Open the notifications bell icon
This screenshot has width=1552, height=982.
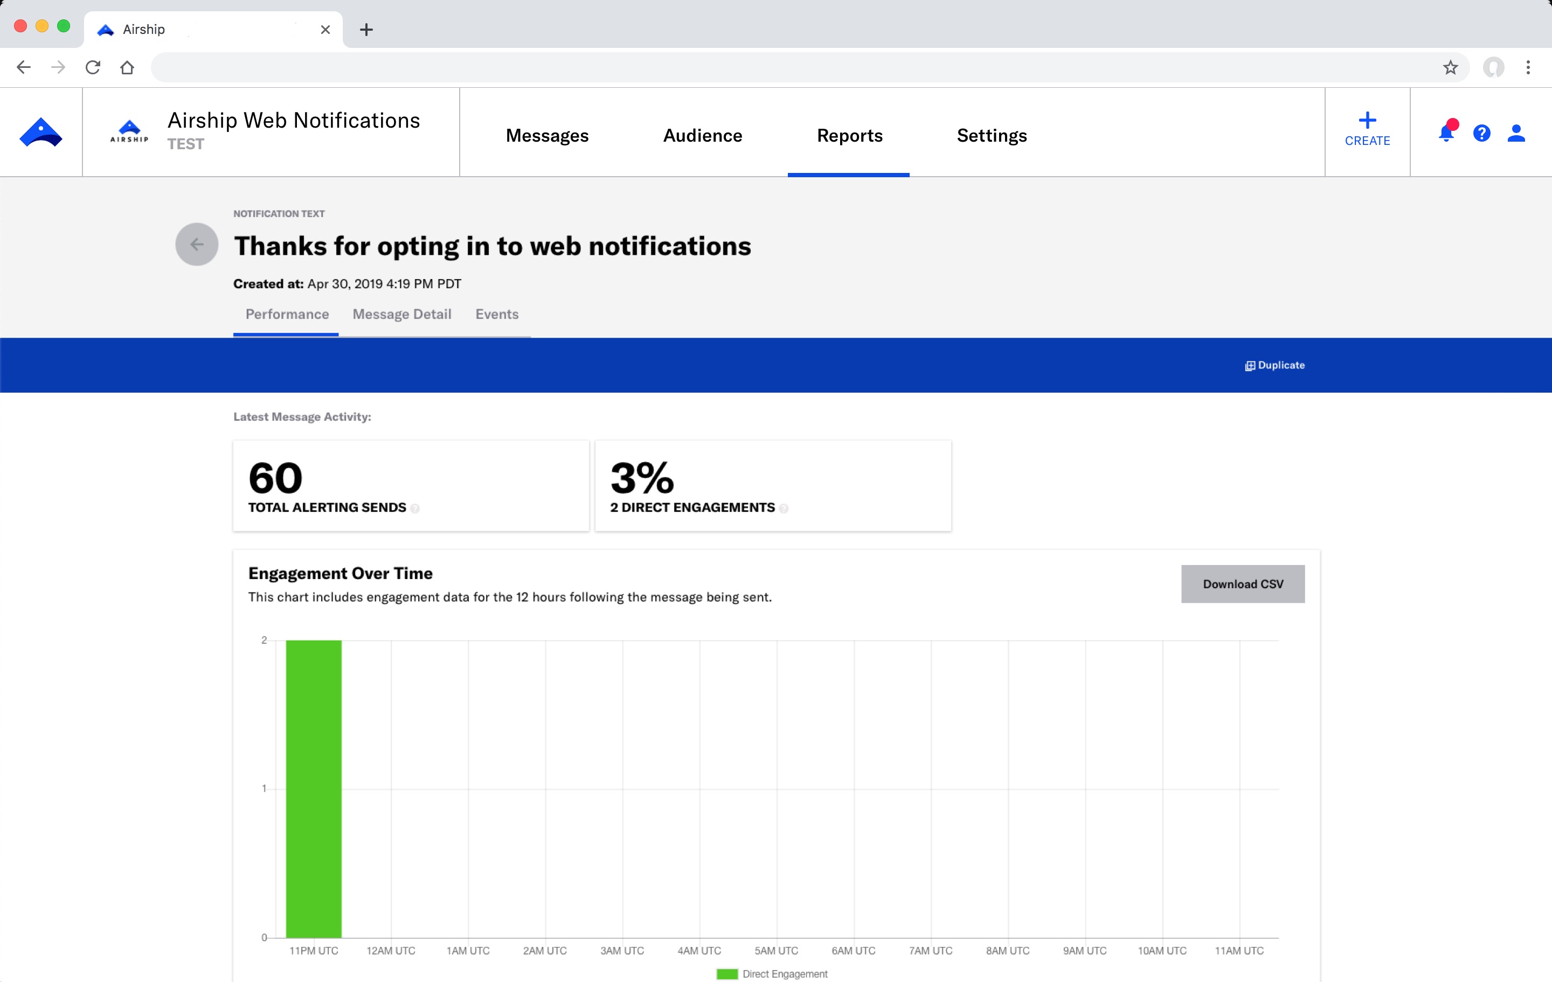[x=1446, y=133]
